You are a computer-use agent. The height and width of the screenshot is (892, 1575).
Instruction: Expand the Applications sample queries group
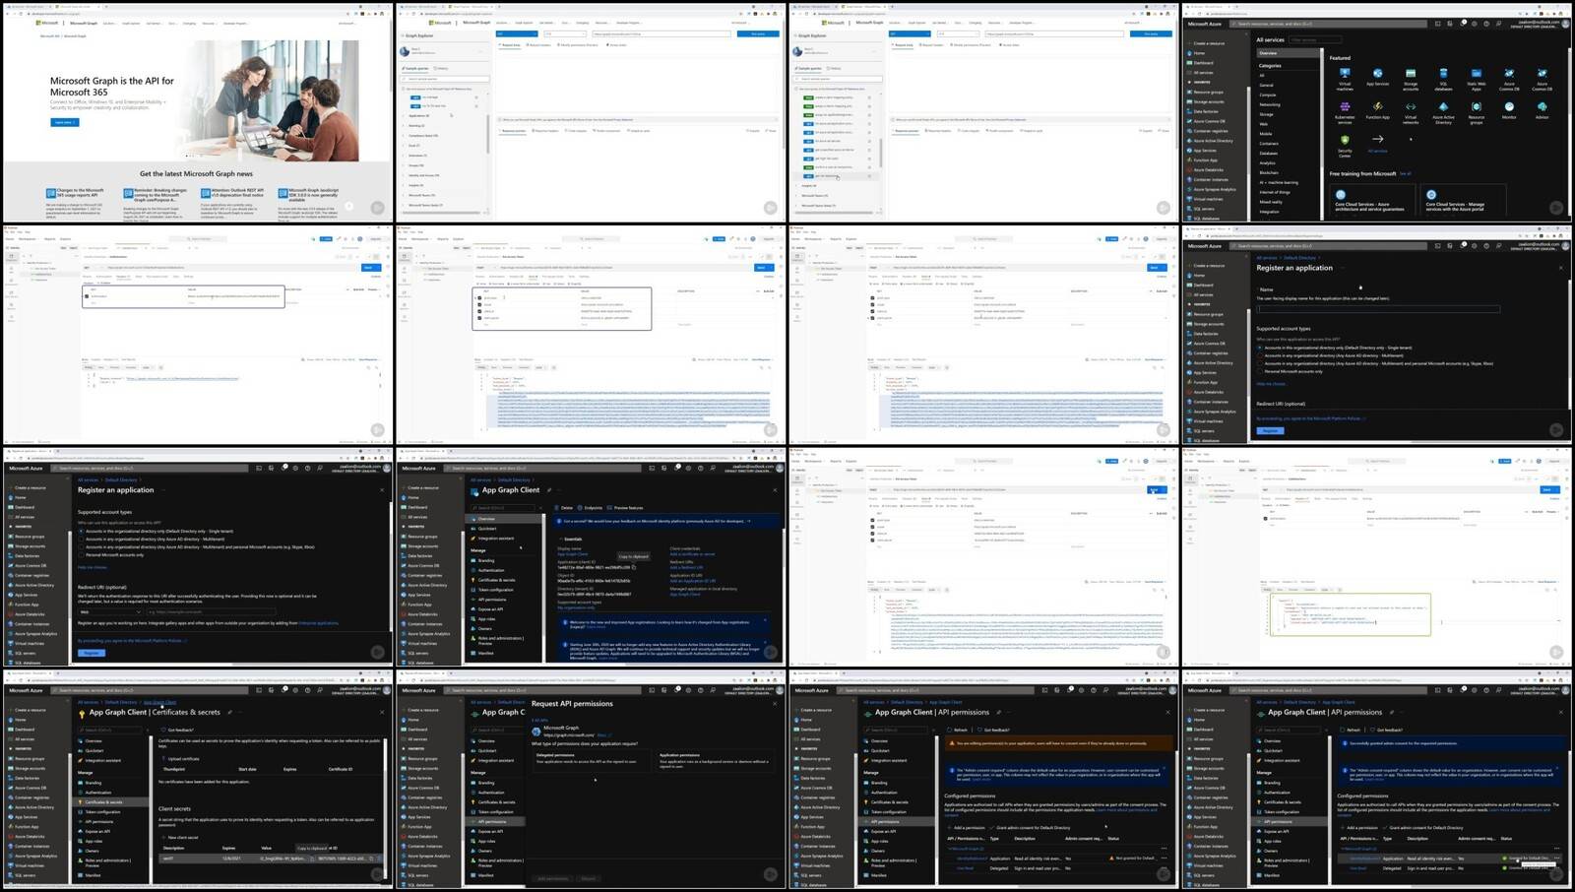click(419, 115)
